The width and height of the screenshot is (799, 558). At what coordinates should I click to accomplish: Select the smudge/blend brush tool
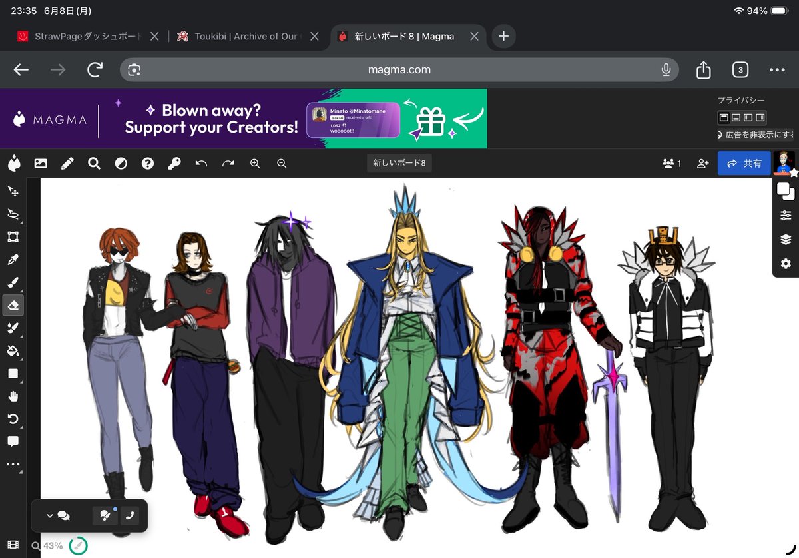pos(13,328)
